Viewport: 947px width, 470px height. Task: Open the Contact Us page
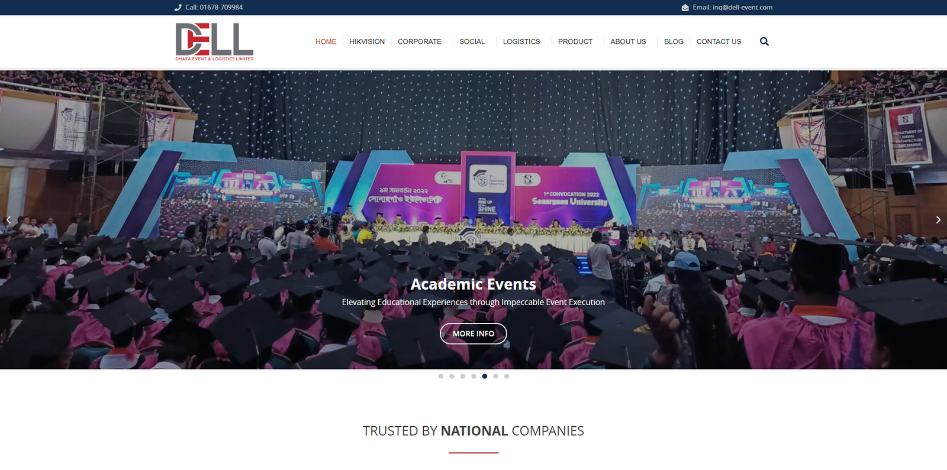719,41
